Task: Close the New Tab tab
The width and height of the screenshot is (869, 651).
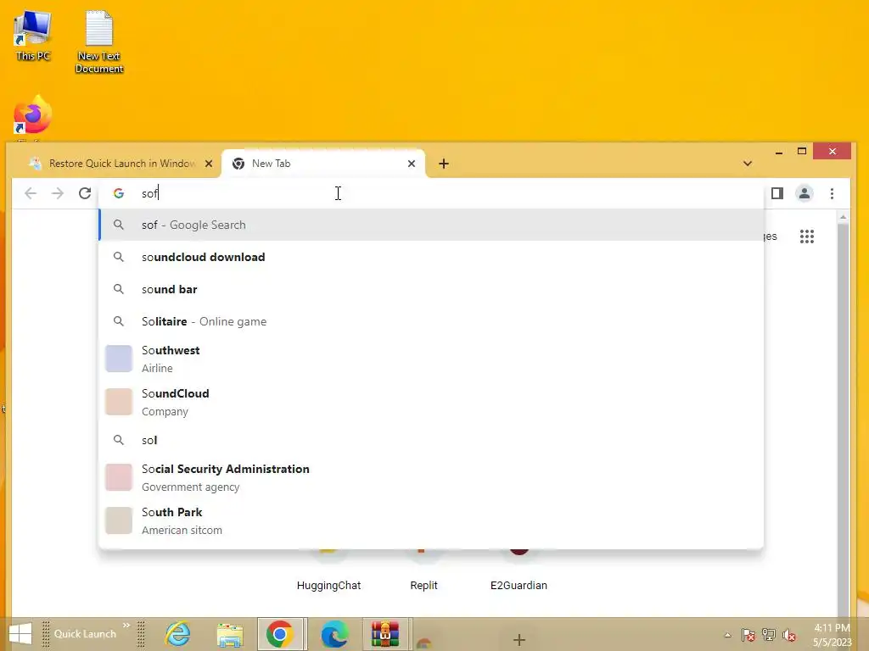Action: tap(412, 164)
